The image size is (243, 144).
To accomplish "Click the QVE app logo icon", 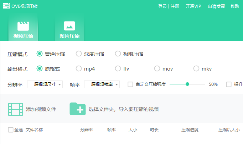I will point(6,6).
